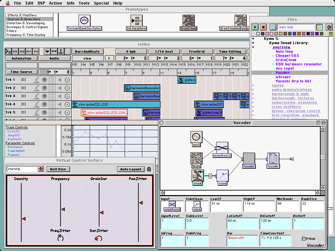Click the yellow arrow cyan dot button
The width and height of the screenshot is (335, 251).
tap(319, 27)
